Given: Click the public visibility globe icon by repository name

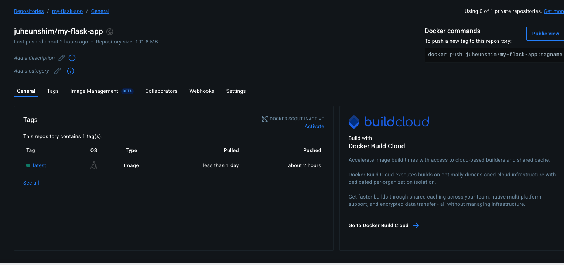Looking at the screenshot, I should 110,32.
